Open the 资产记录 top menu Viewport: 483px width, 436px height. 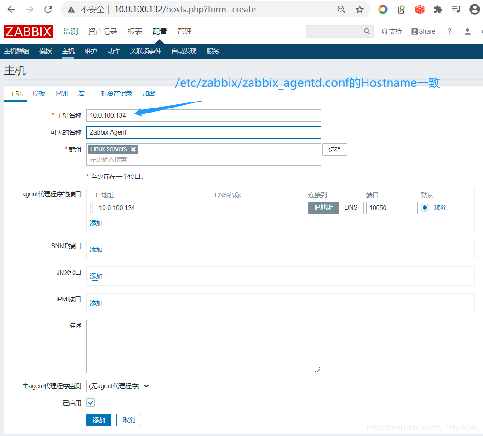coord(103,32)
